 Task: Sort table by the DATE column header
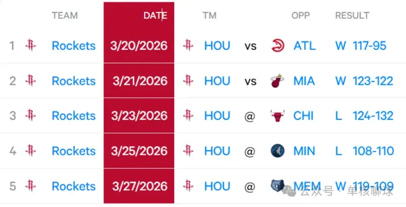pyautogui.click(x=155, y=16)
